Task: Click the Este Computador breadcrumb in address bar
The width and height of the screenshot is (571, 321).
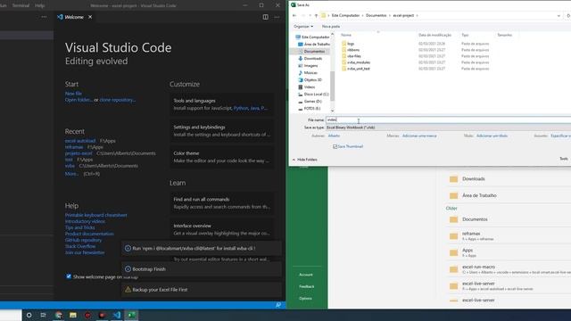Action: pyautogui.click(x=345, y=15)
